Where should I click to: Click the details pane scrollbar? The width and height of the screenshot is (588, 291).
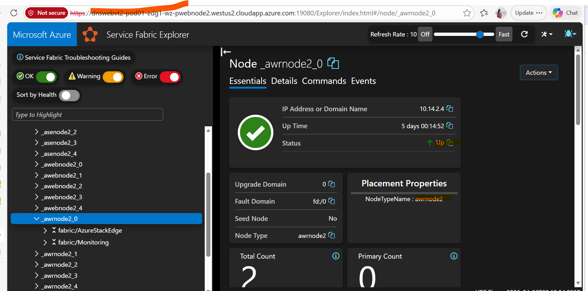pyautogui.click(x=578, y=90)
